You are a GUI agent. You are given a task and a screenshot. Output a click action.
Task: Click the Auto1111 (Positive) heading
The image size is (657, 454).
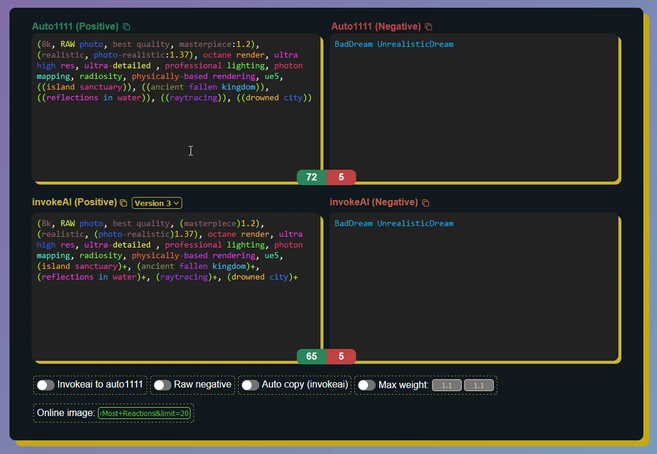click(75, 26)
